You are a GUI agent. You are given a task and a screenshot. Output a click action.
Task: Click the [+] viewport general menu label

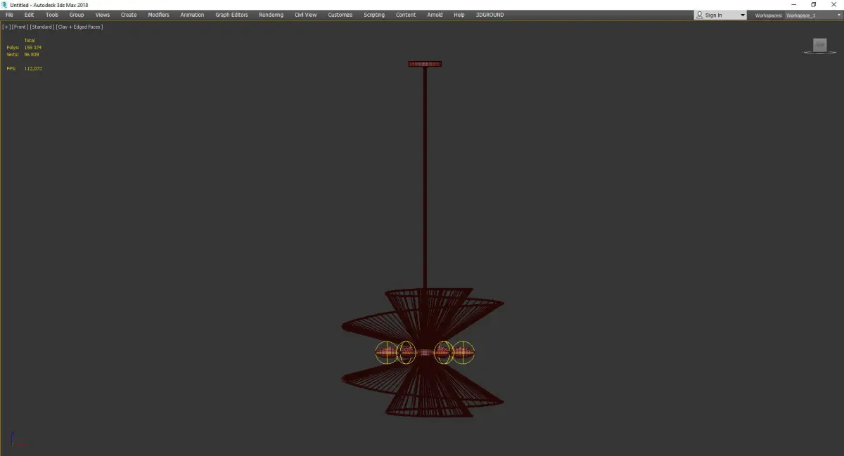[6, 27]
